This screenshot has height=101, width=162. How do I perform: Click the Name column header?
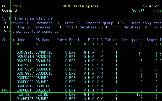21,40
